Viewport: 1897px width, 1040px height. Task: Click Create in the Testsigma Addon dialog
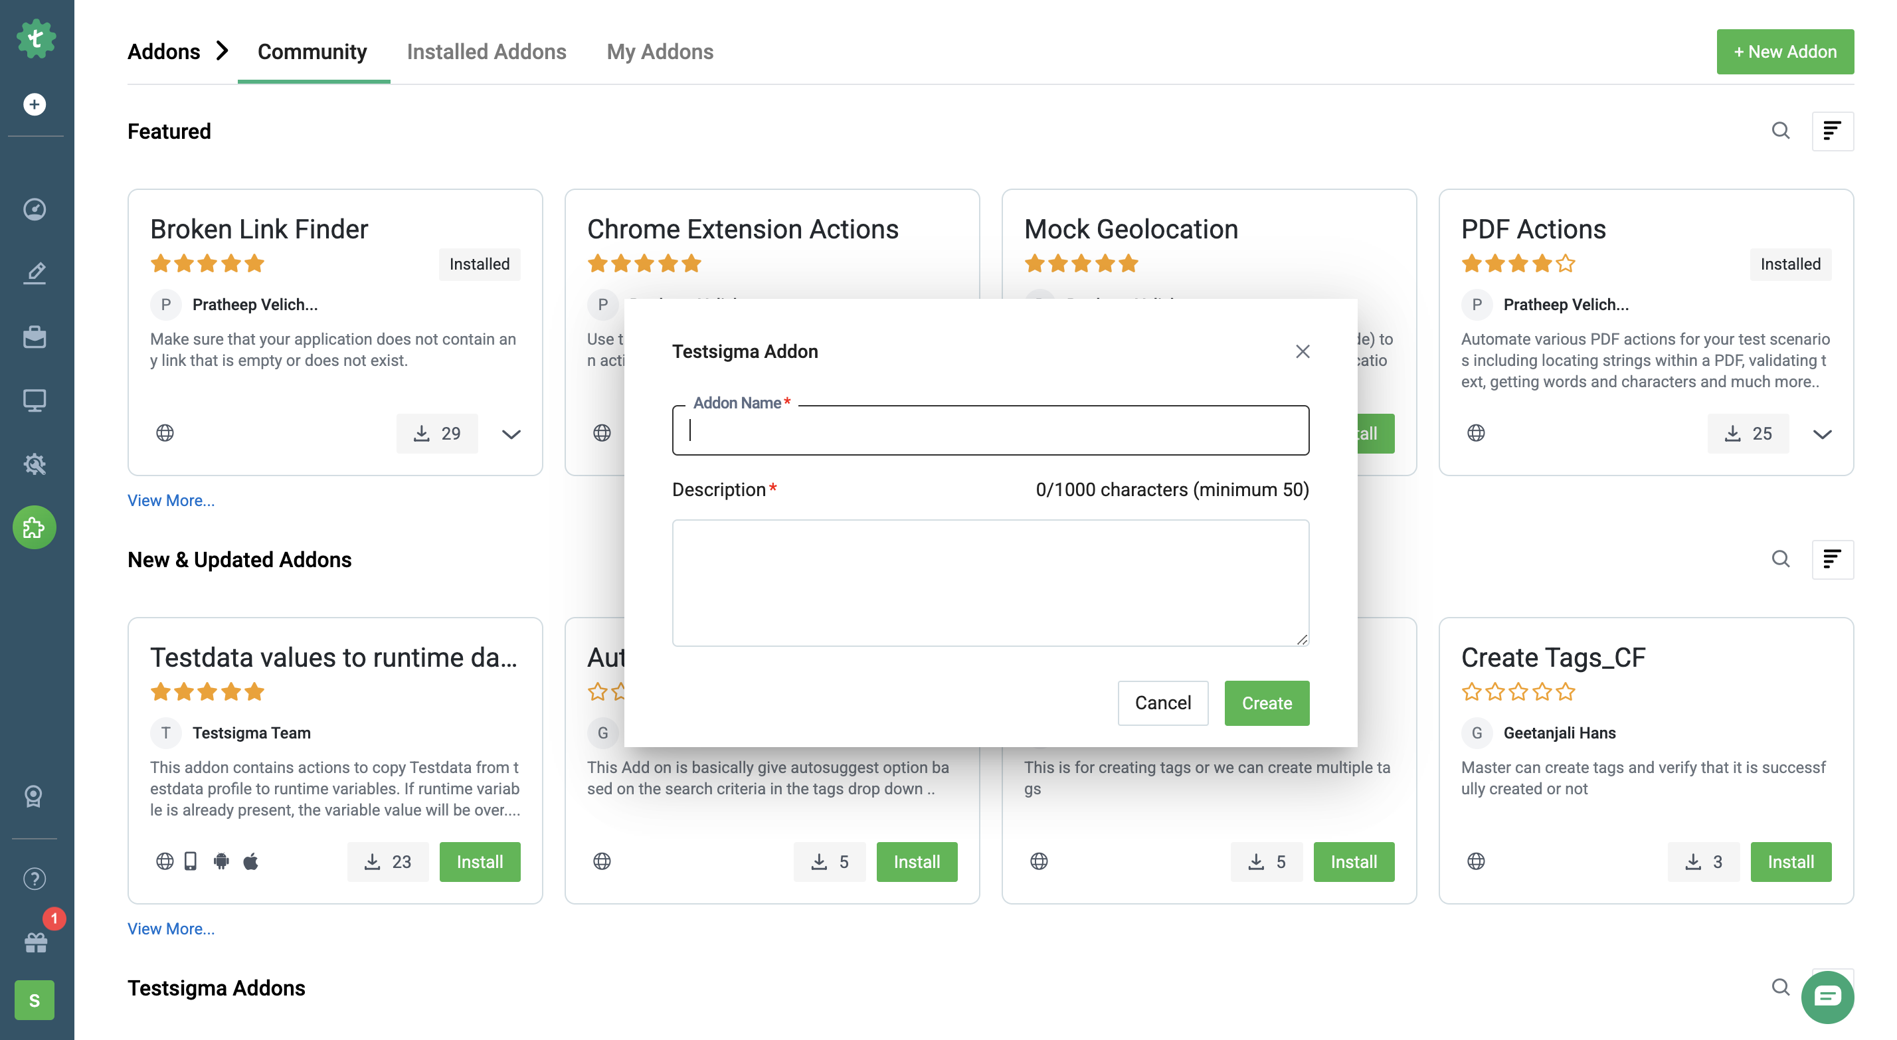pos(1266,703)
